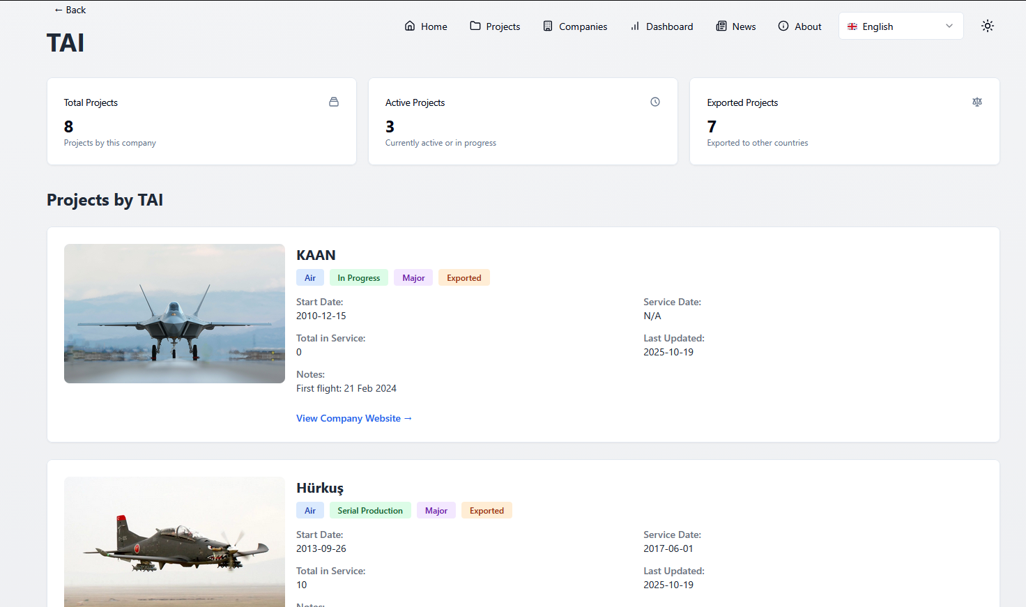Click the KAAN aircraft thumbnail
Screen dimensions: 1026x607
(174, 313)
